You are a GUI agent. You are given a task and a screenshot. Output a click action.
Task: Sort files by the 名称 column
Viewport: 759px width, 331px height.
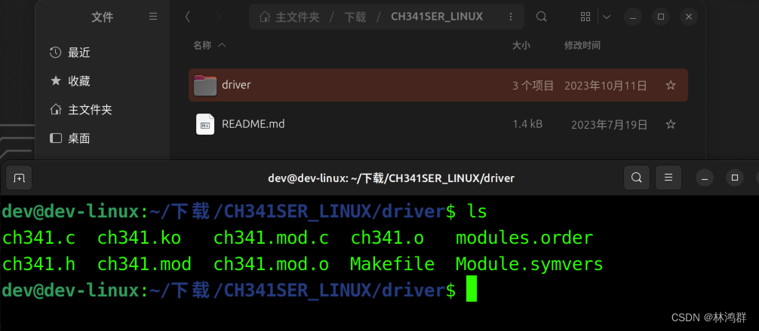point(210,45)
